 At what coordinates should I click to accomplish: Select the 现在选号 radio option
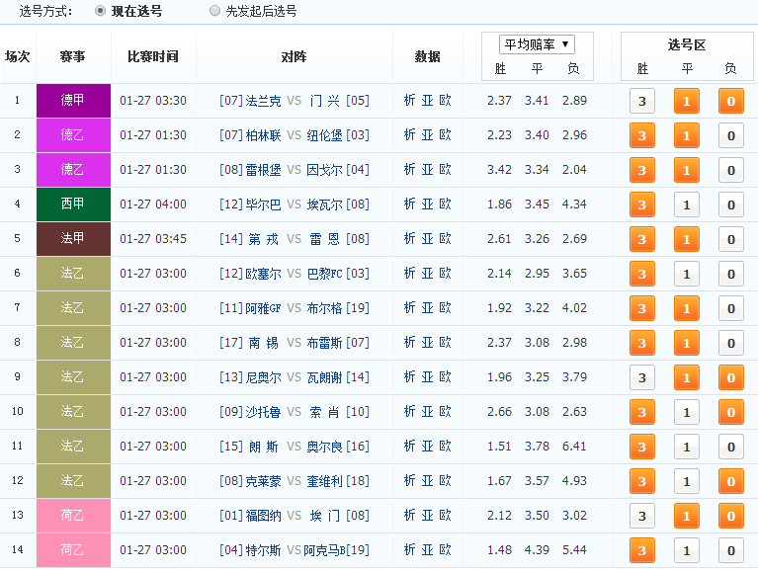[100, 11]
